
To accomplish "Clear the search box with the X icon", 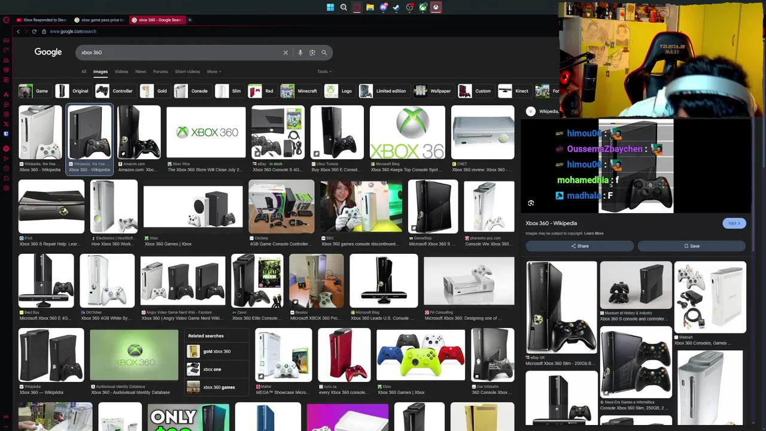I will tap(285, 53).
